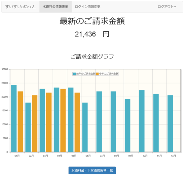183x175 pixels.
Task: Click the orange 今年のご請求金額 legend swatch
Action: tap(97, 74)
